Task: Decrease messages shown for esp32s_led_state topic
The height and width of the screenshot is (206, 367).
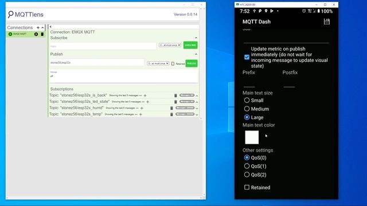Action: (x=143, y=102)
